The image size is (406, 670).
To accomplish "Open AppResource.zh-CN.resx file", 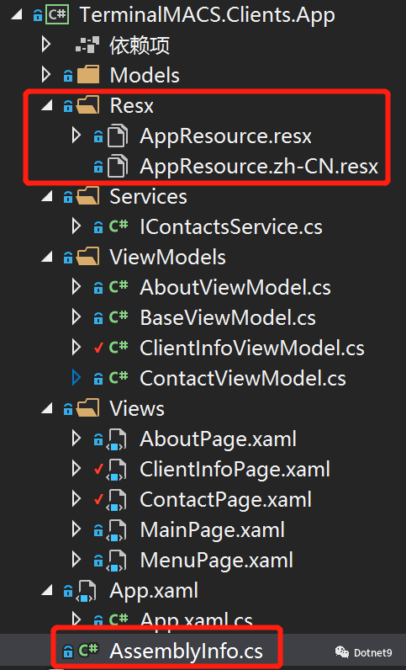I will tap(259, 166).
